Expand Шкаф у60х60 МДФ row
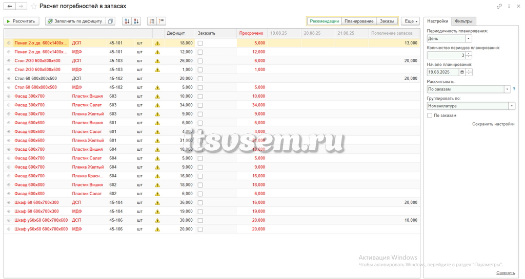 [9, 229]
